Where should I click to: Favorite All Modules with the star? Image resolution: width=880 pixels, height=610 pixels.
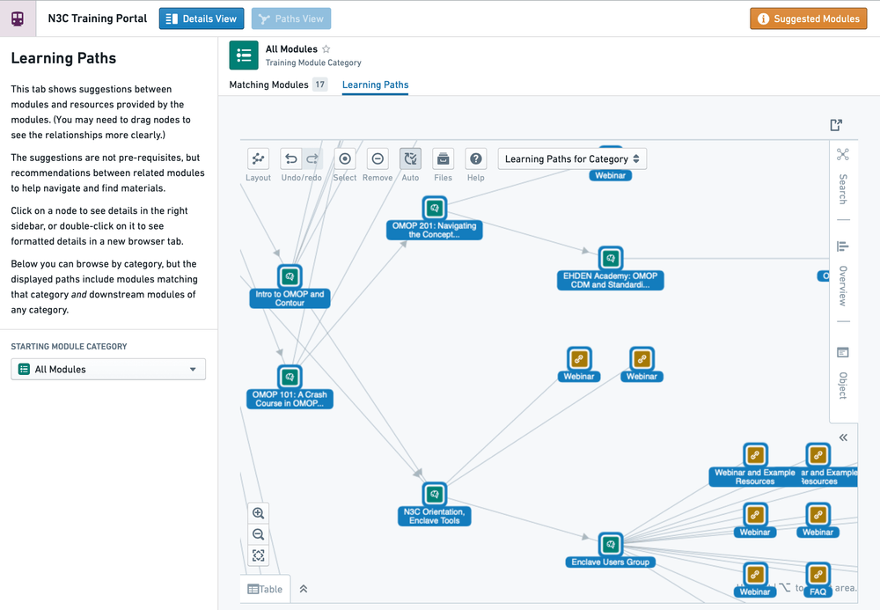[x=326, y=49]
